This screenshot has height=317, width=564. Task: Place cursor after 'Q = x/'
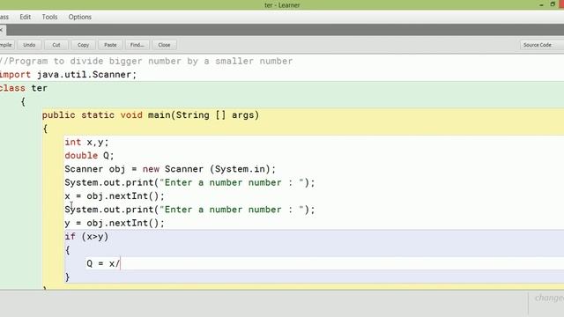(121, 264)
